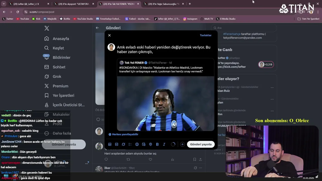This screenshot has width=322, height=181.
Task: Go back using the Gönderi arrow
Action: pos(97,28)
